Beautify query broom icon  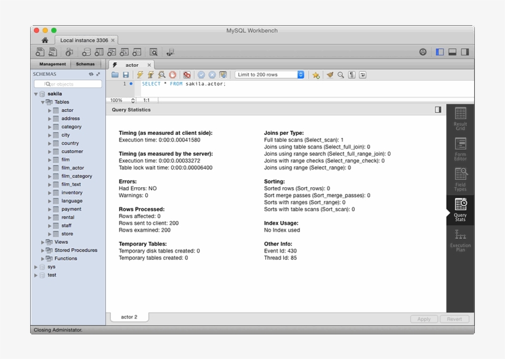[x=330, y=75]
